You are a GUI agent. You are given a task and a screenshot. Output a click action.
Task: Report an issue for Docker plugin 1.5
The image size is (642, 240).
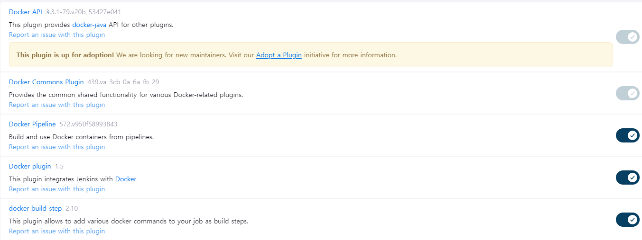57,189
